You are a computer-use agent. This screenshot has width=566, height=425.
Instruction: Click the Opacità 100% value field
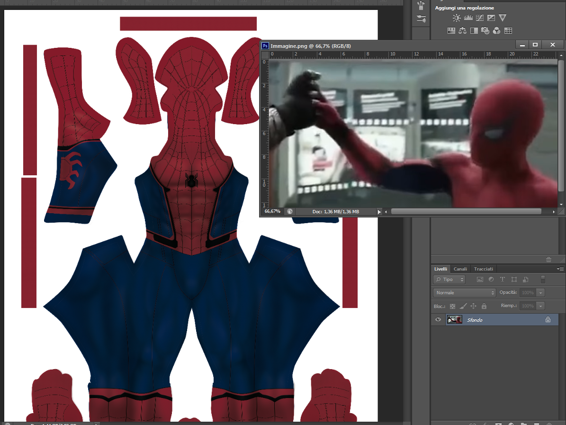pos(528,293)
